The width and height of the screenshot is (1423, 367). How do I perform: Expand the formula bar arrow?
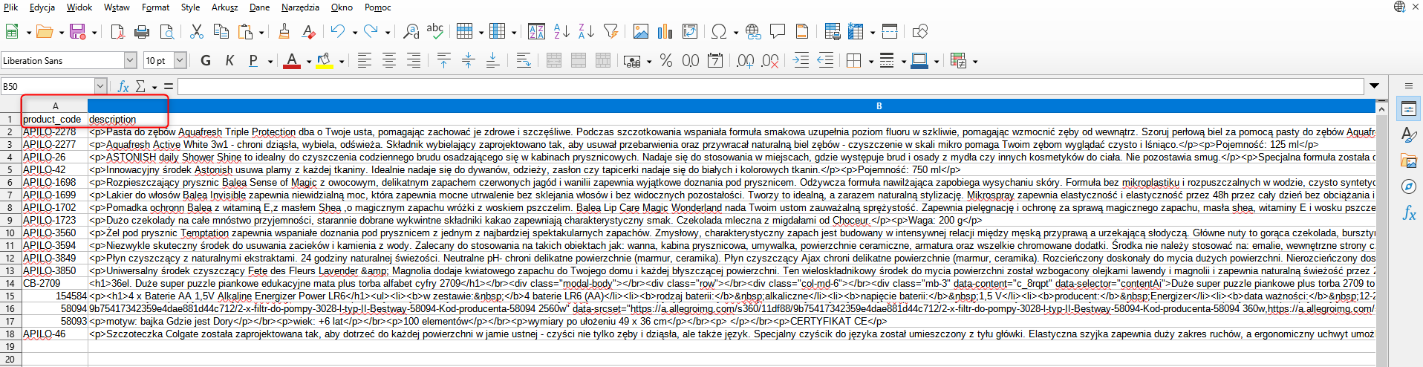(1374, 86)
